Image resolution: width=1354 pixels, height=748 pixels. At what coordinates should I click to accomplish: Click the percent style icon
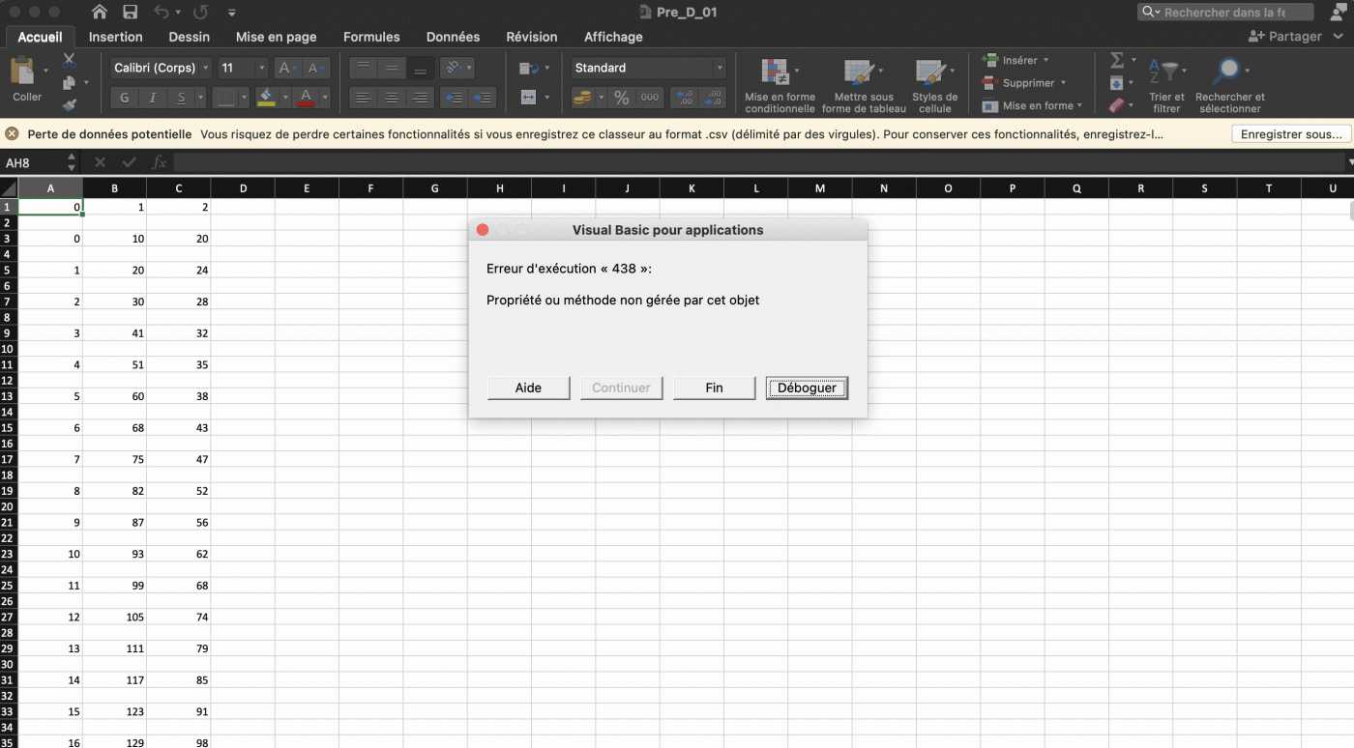(x=621, y=98)
